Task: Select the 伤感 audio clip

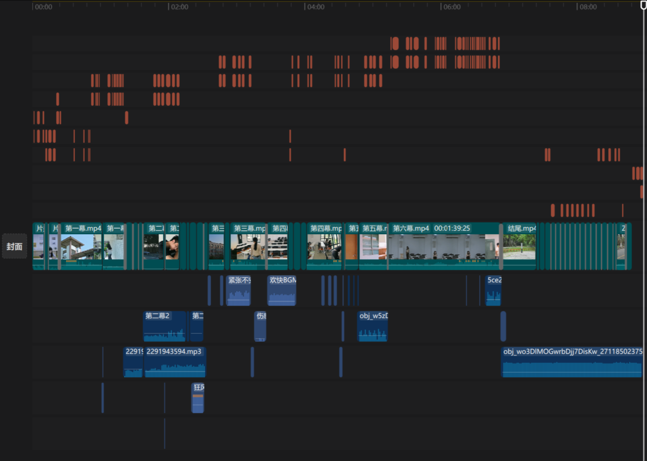Action: (260, 327)
